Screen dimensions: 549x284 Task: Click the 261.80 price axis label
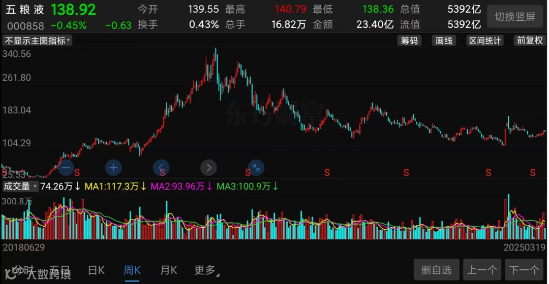pos(16,78)
